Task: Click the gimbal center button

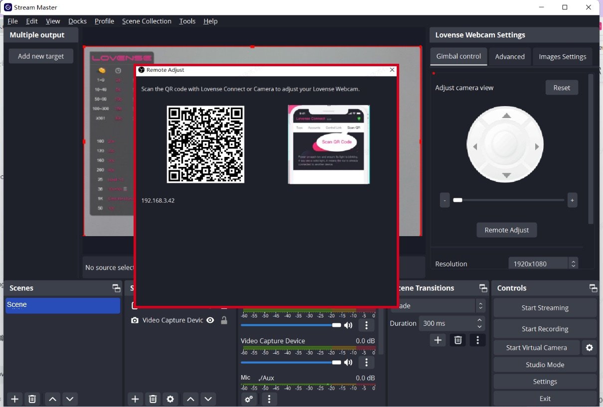Action: pos(506,145)
